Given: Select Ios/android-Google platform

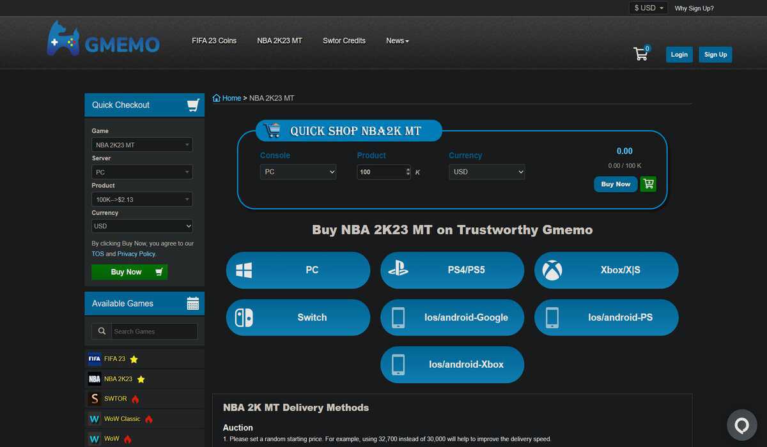Looking at the screenshot, I should point(452,317).
